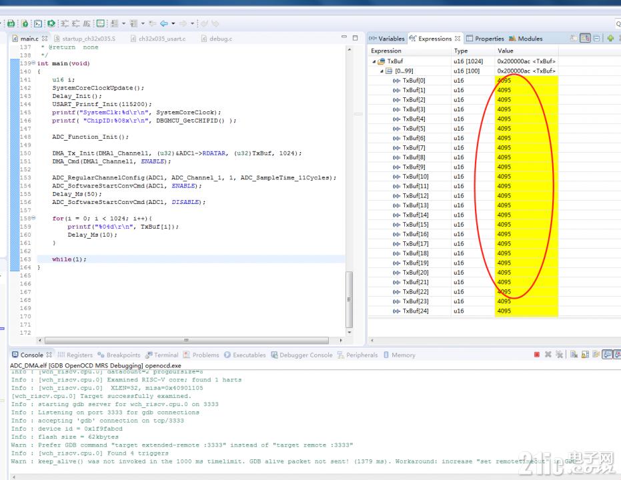
Task: Open back navigation history dropdown
Action: pos(173,24)
